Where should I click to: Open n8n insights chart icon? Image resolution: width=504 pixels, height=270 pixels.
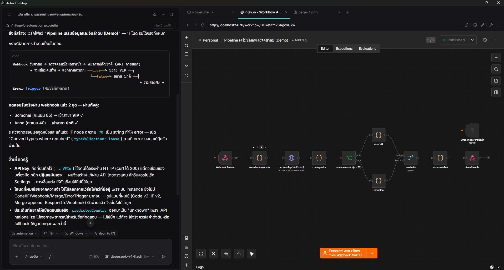[x=187, y=247]
